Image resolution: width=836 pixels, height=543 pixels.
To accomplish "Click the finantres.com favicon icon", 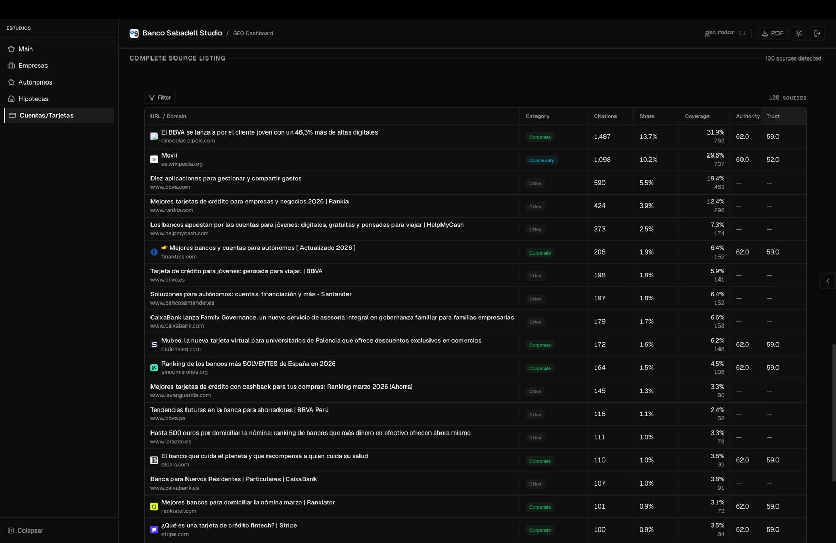I will 154,252.
